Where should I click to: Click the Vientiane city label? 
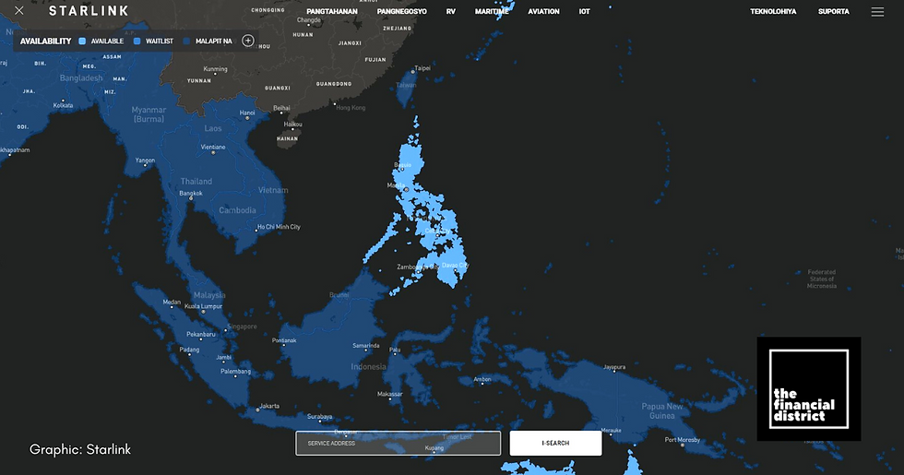(x=213, y=147)
